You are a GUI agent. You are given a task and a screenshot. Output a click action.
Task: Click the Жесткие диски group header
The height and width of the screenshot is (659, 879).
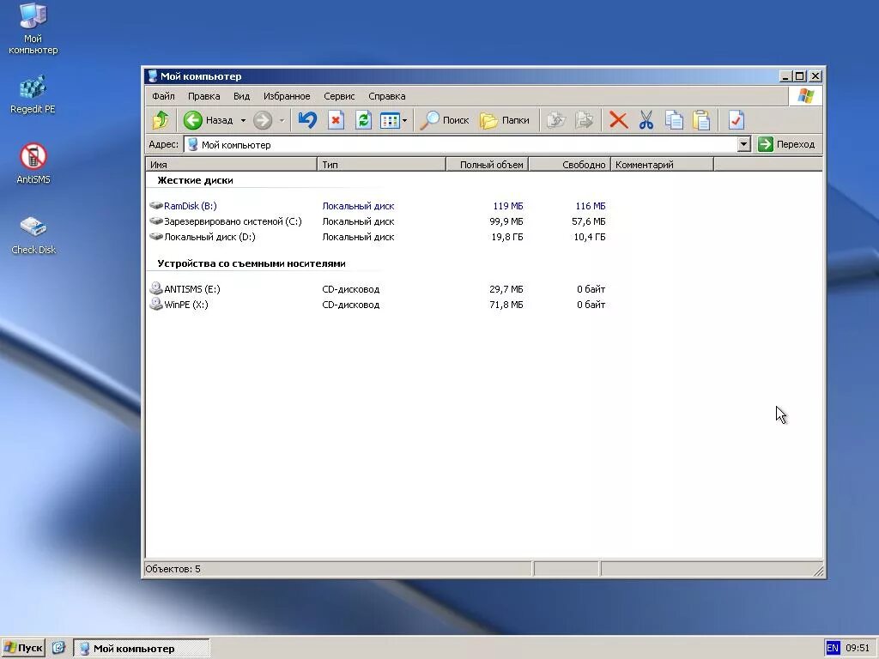pos(195,180)
